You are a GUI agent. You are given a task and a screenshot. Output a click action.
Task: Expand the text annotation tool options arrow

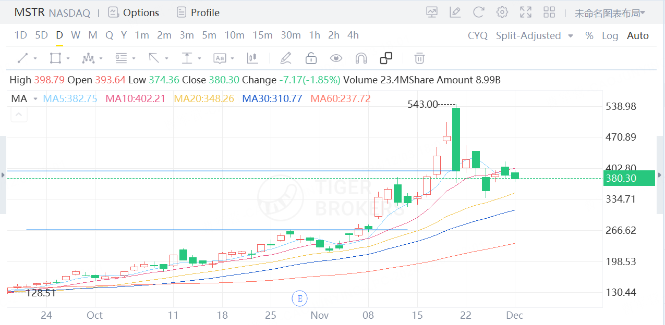(233, 59)
